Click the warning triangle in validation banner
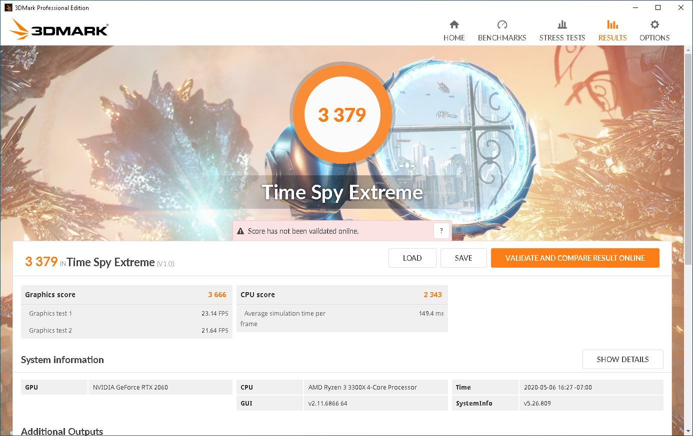 tap(240, 231)
